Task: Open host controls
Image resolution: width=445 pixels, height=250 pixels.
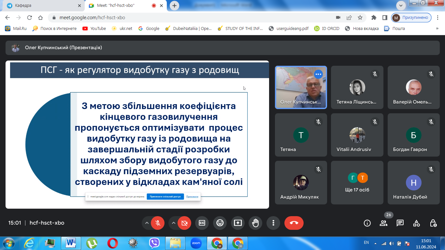Action: pyautogui.click(x=433, y=223)
